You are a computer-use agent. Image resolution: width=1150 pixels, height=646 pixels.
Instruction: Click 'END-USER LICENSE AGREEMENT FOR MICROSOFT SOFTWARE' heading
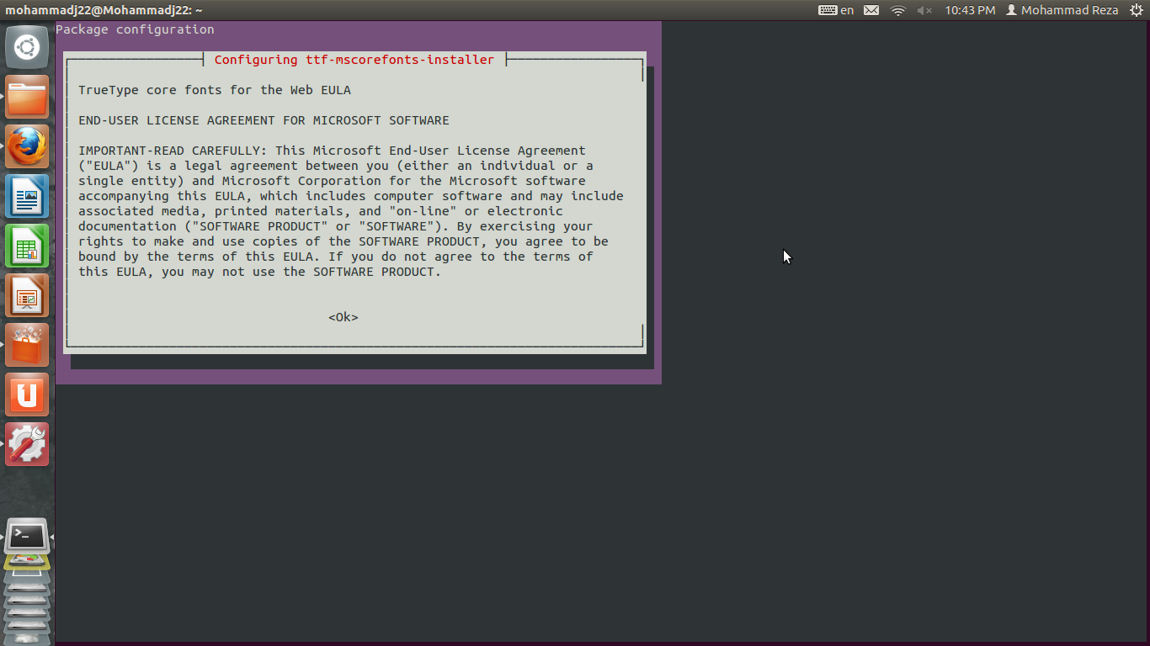264,120
